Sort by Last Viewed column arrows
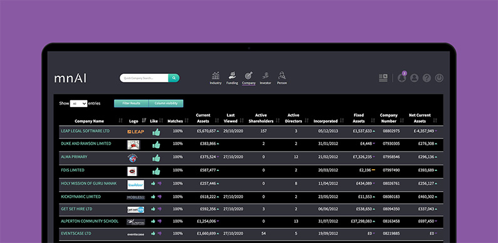This screenshot has height=243, width=498. coord(242,121)
